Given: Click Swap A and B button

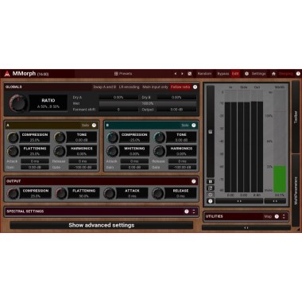Looking at the screenshot, I should pos(105,87).
